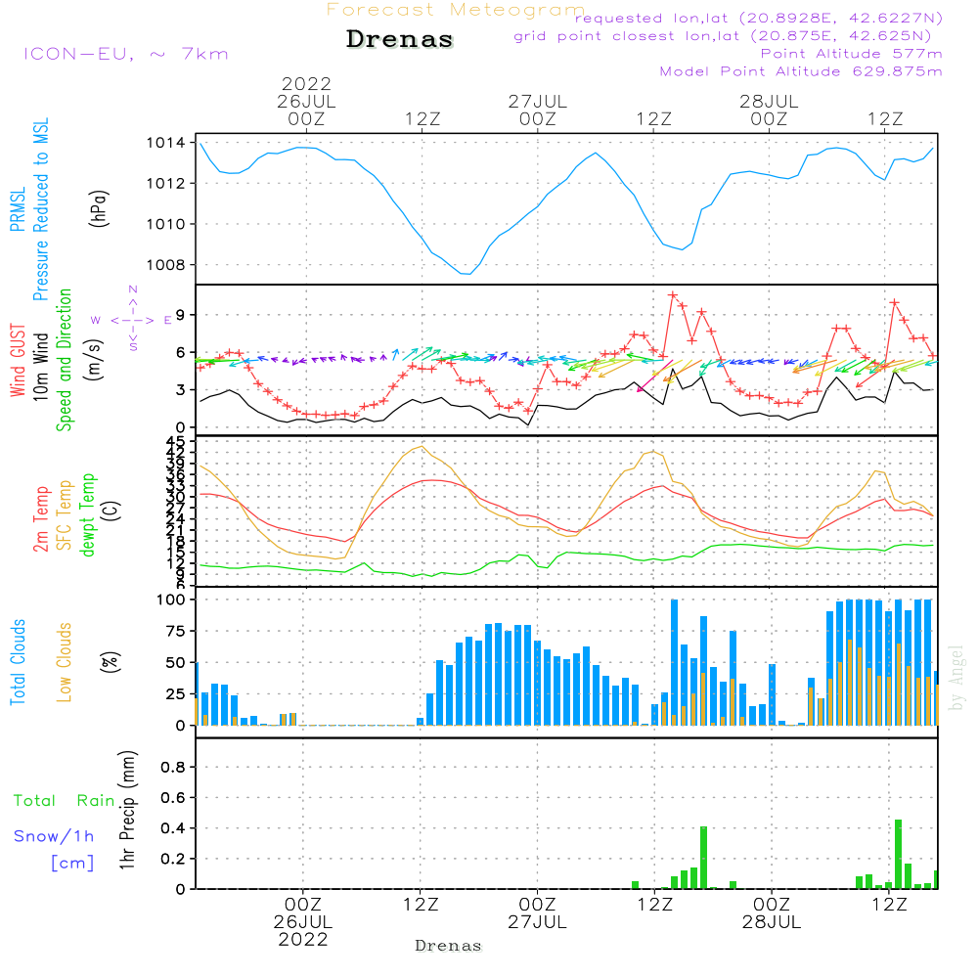
Task: Click the 1014 pressure tick label
Action: click(x=165, y=143)
